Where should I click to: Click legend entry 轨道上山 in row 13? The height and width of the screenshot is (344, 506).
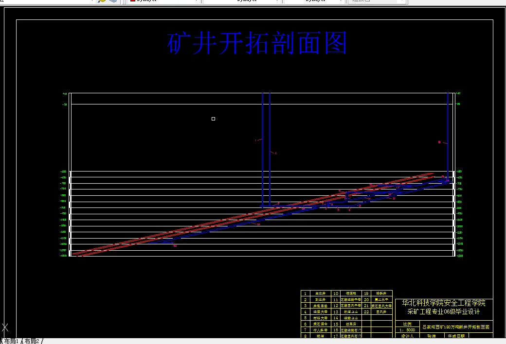click(351, 312)
